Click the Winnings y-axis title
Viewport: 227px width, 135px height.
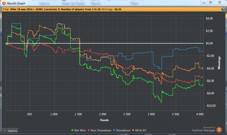coord(219,63)
